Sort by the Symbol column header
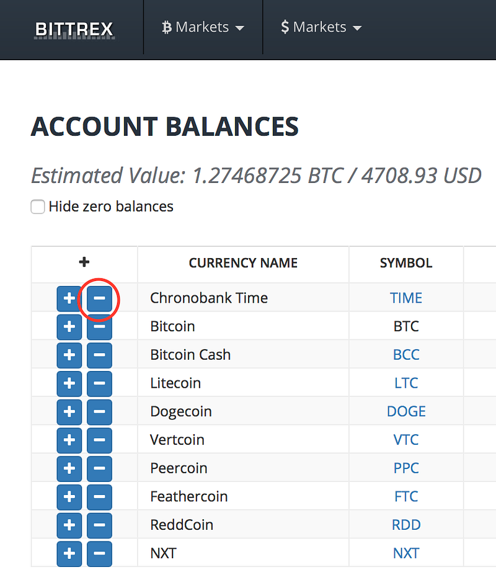The width and height of the screenshot is (496, 580). click(406, 263)
